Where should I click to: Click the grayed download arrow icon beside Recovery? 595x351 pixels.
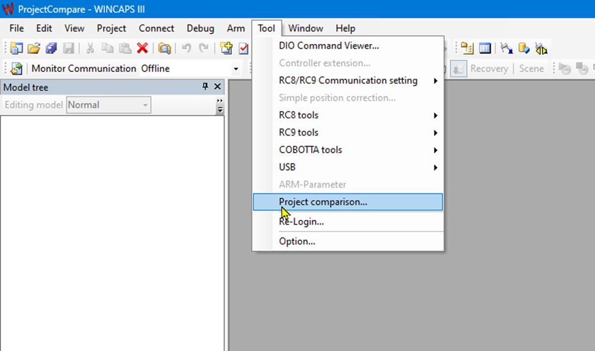[x=458, y=69]
